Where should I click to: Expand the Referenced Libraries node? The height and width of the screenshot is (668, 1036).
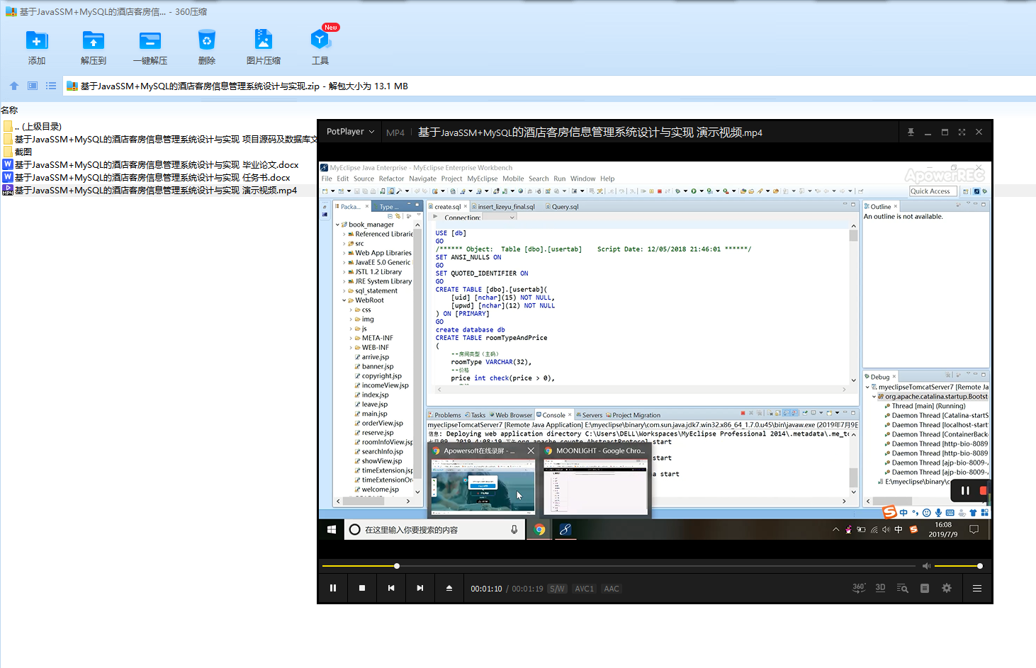click(344, 234)
